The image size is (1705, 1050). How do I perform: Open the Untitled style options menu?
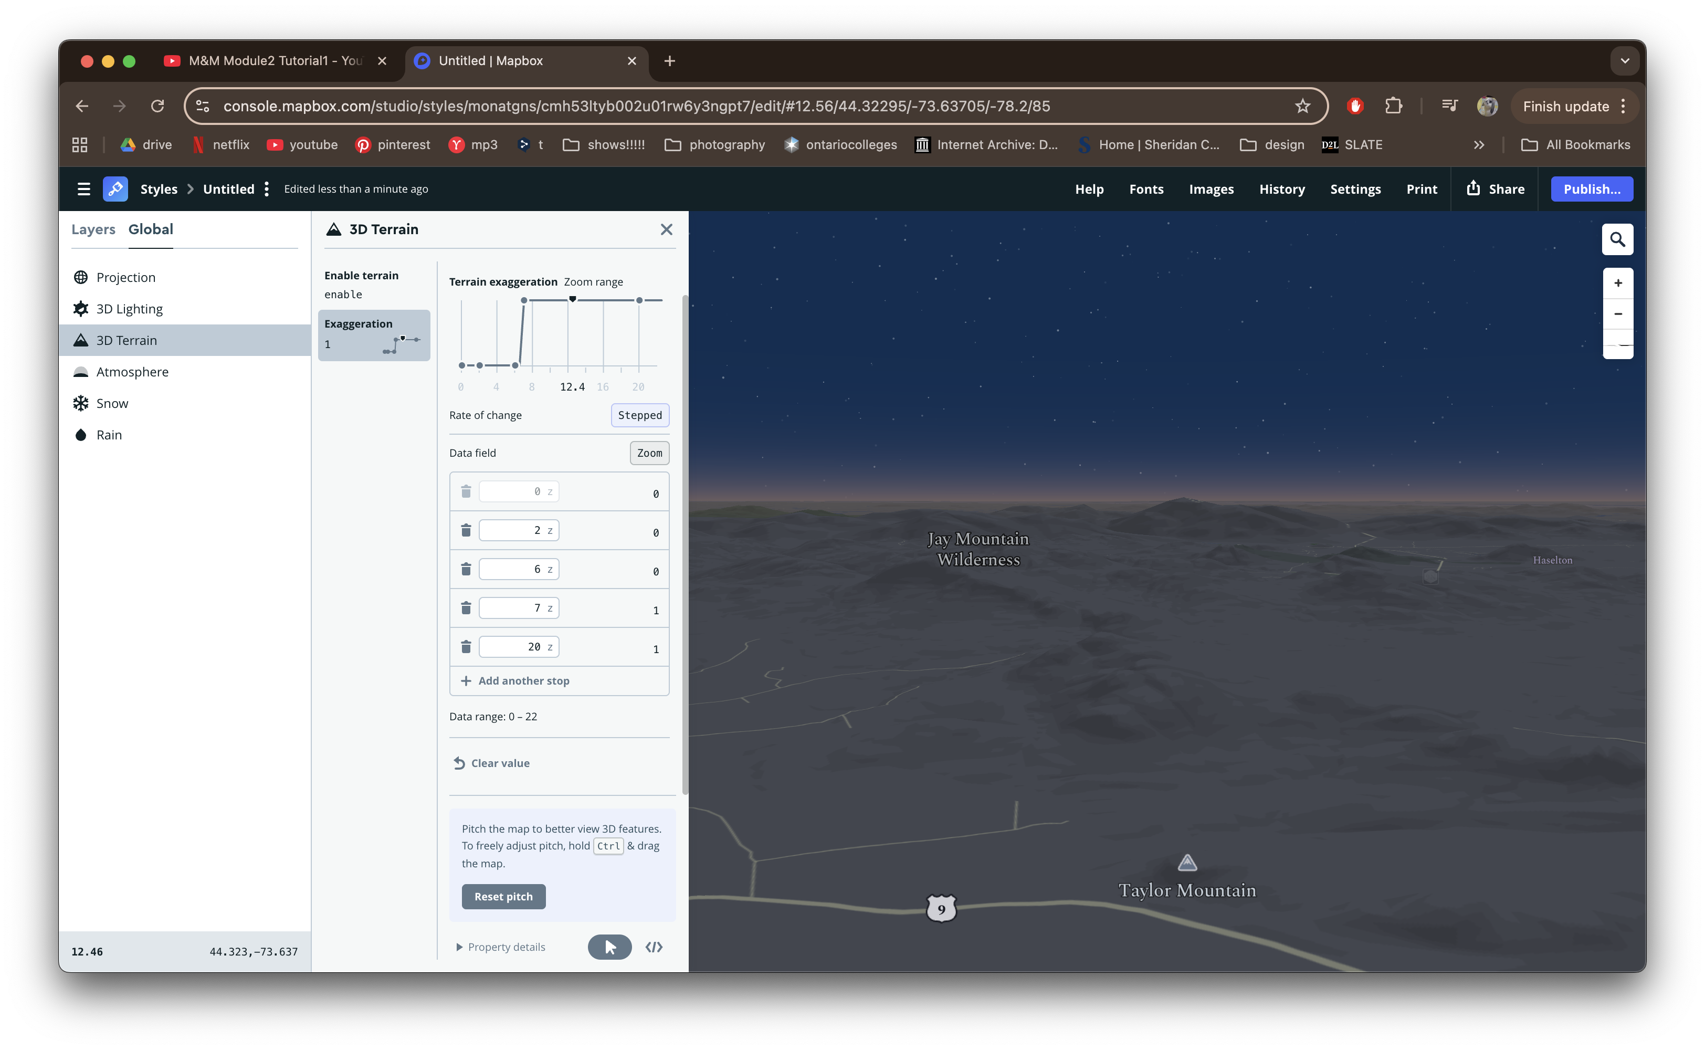pos(267,188)
